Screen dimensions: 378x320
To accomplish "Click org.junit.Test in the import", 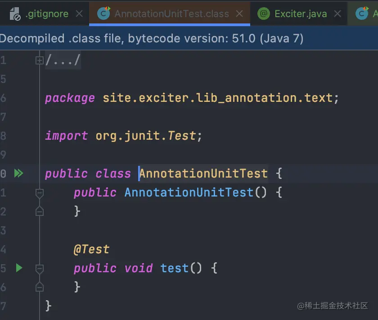I will [x=146, y=136].
